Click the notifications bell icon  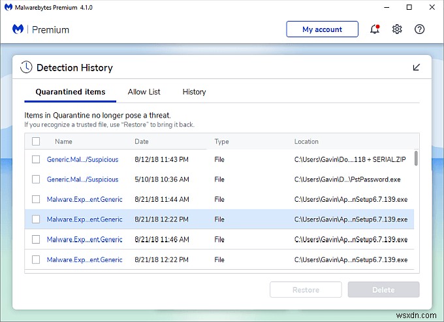(375, 29)
